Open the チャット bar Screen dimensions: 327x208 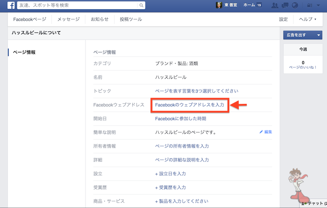click(314, 203)
